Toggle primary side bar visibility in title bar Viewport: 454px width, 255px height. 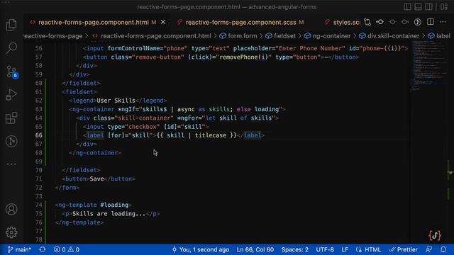coord(407,6)
